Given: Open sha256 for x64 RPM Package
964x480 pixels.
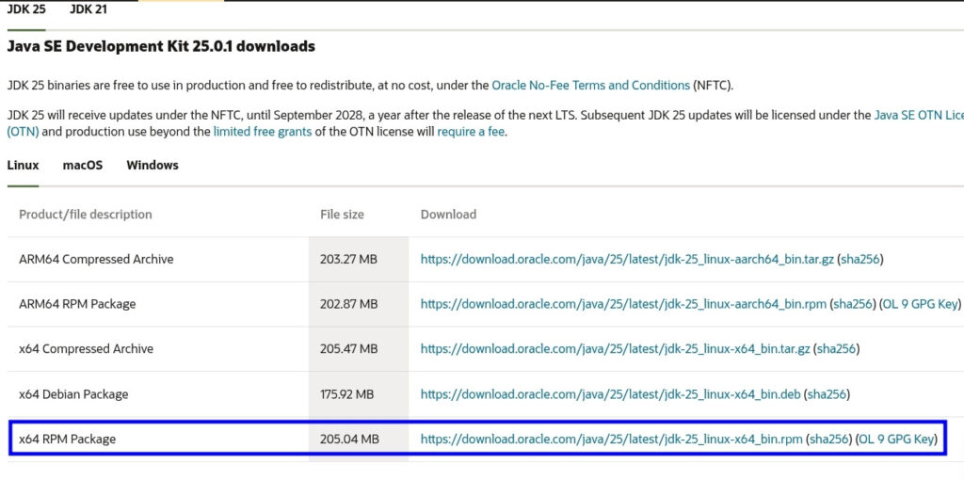Looking at the screenshot, I should 828,439.
